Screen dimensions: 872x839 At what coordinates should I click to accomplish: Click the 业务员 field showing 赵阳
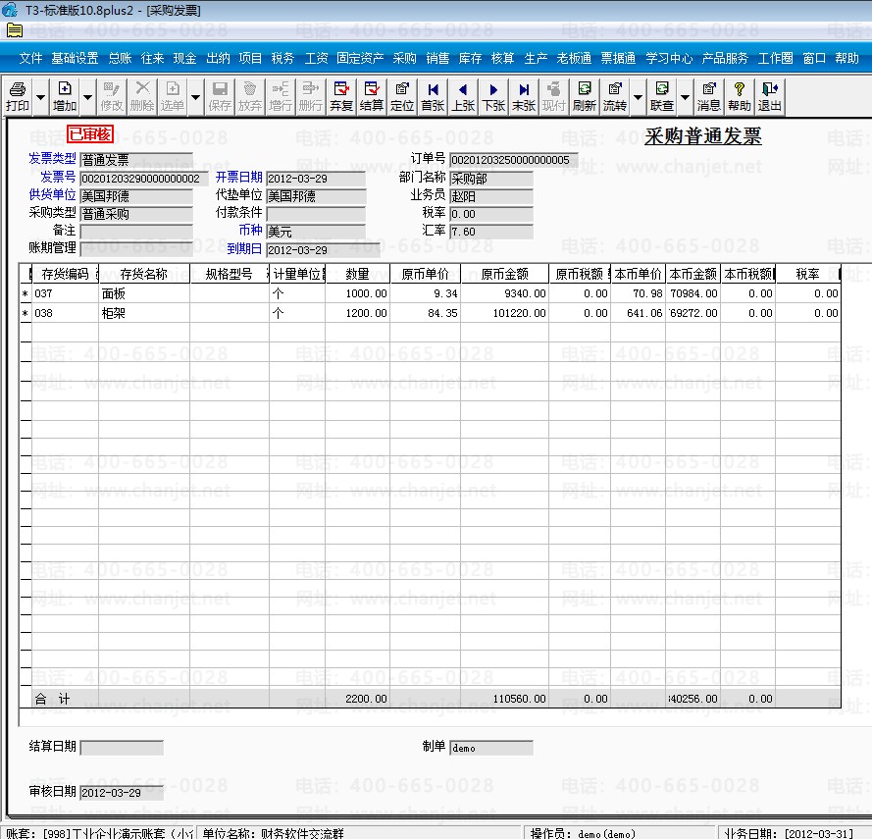(491, 196)
